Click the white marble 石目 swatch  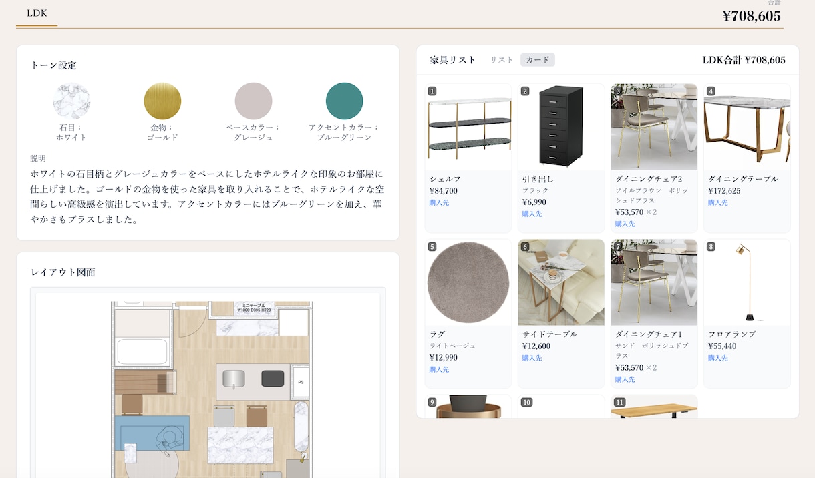point(71,101)
